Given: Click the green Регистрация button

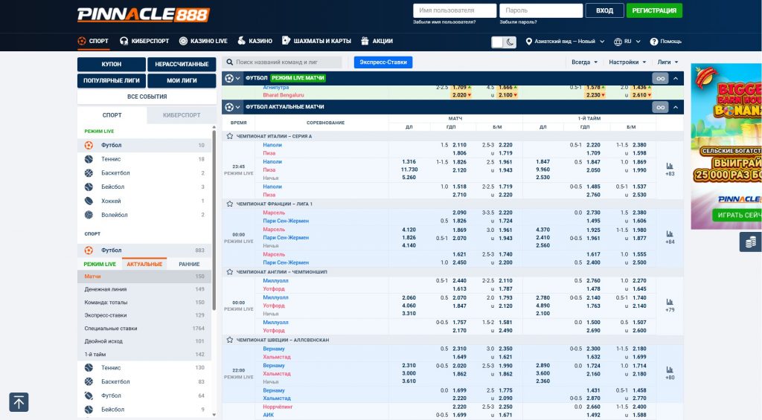Looking at the screenshot, I should [x=654, y=10].
